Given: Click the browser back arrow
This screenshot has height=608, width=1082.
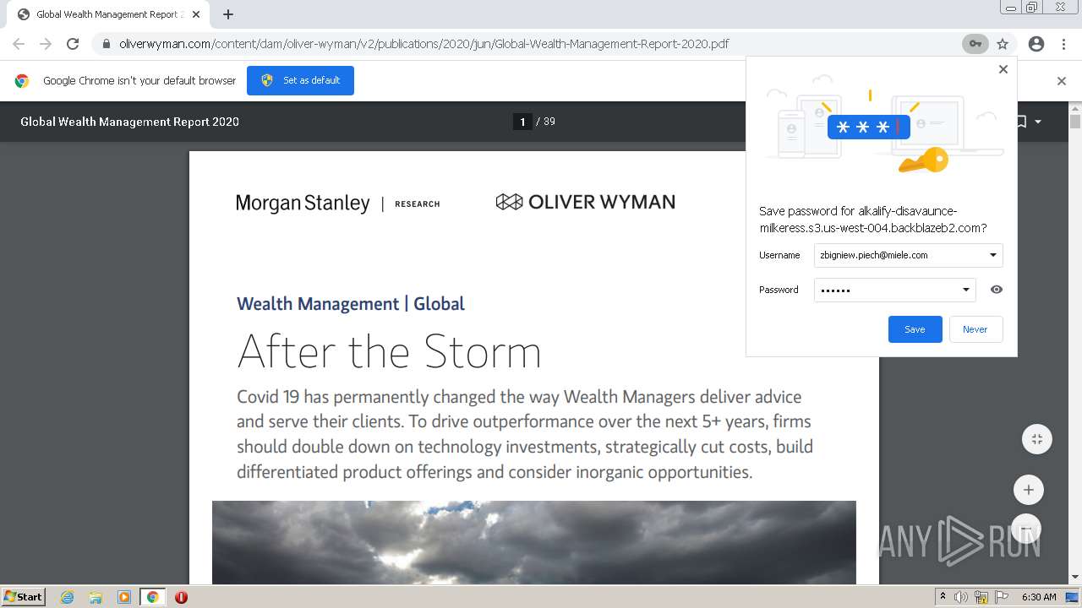Looking at the screenshot, I should click(19, 44).
